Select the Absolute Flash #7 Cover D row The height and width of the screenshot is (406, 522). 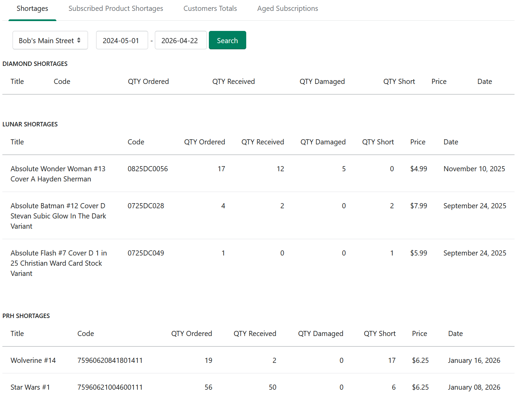coord(258,263)
